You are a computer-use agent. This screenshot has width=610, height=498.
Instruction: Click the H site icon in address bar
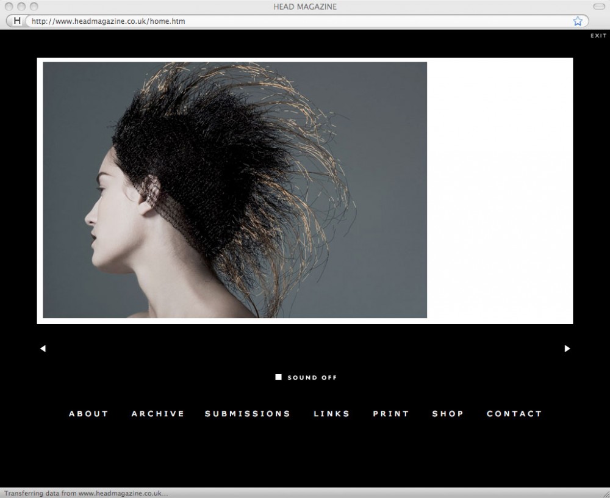pos(16,21)
